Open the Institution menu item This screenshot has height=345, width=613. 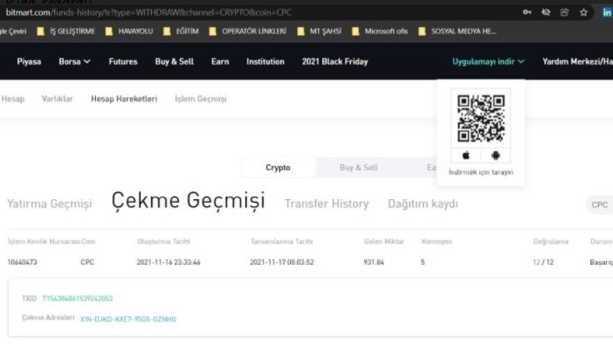pyautogui.click(x=265, y=61)
